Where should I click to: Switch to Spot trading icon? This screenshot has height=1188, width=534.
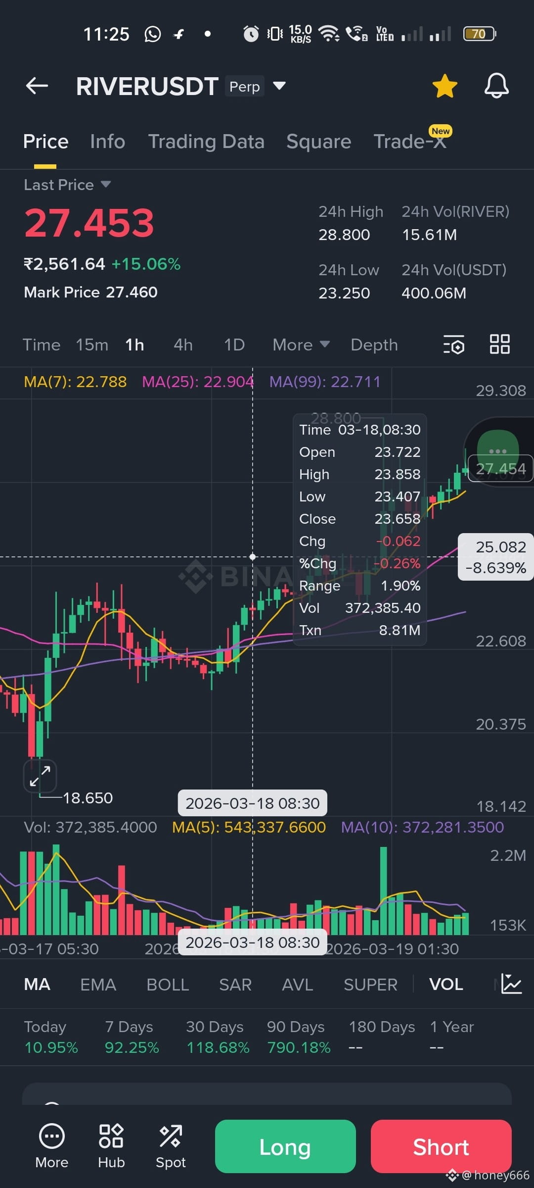(x=171, y=1145)
